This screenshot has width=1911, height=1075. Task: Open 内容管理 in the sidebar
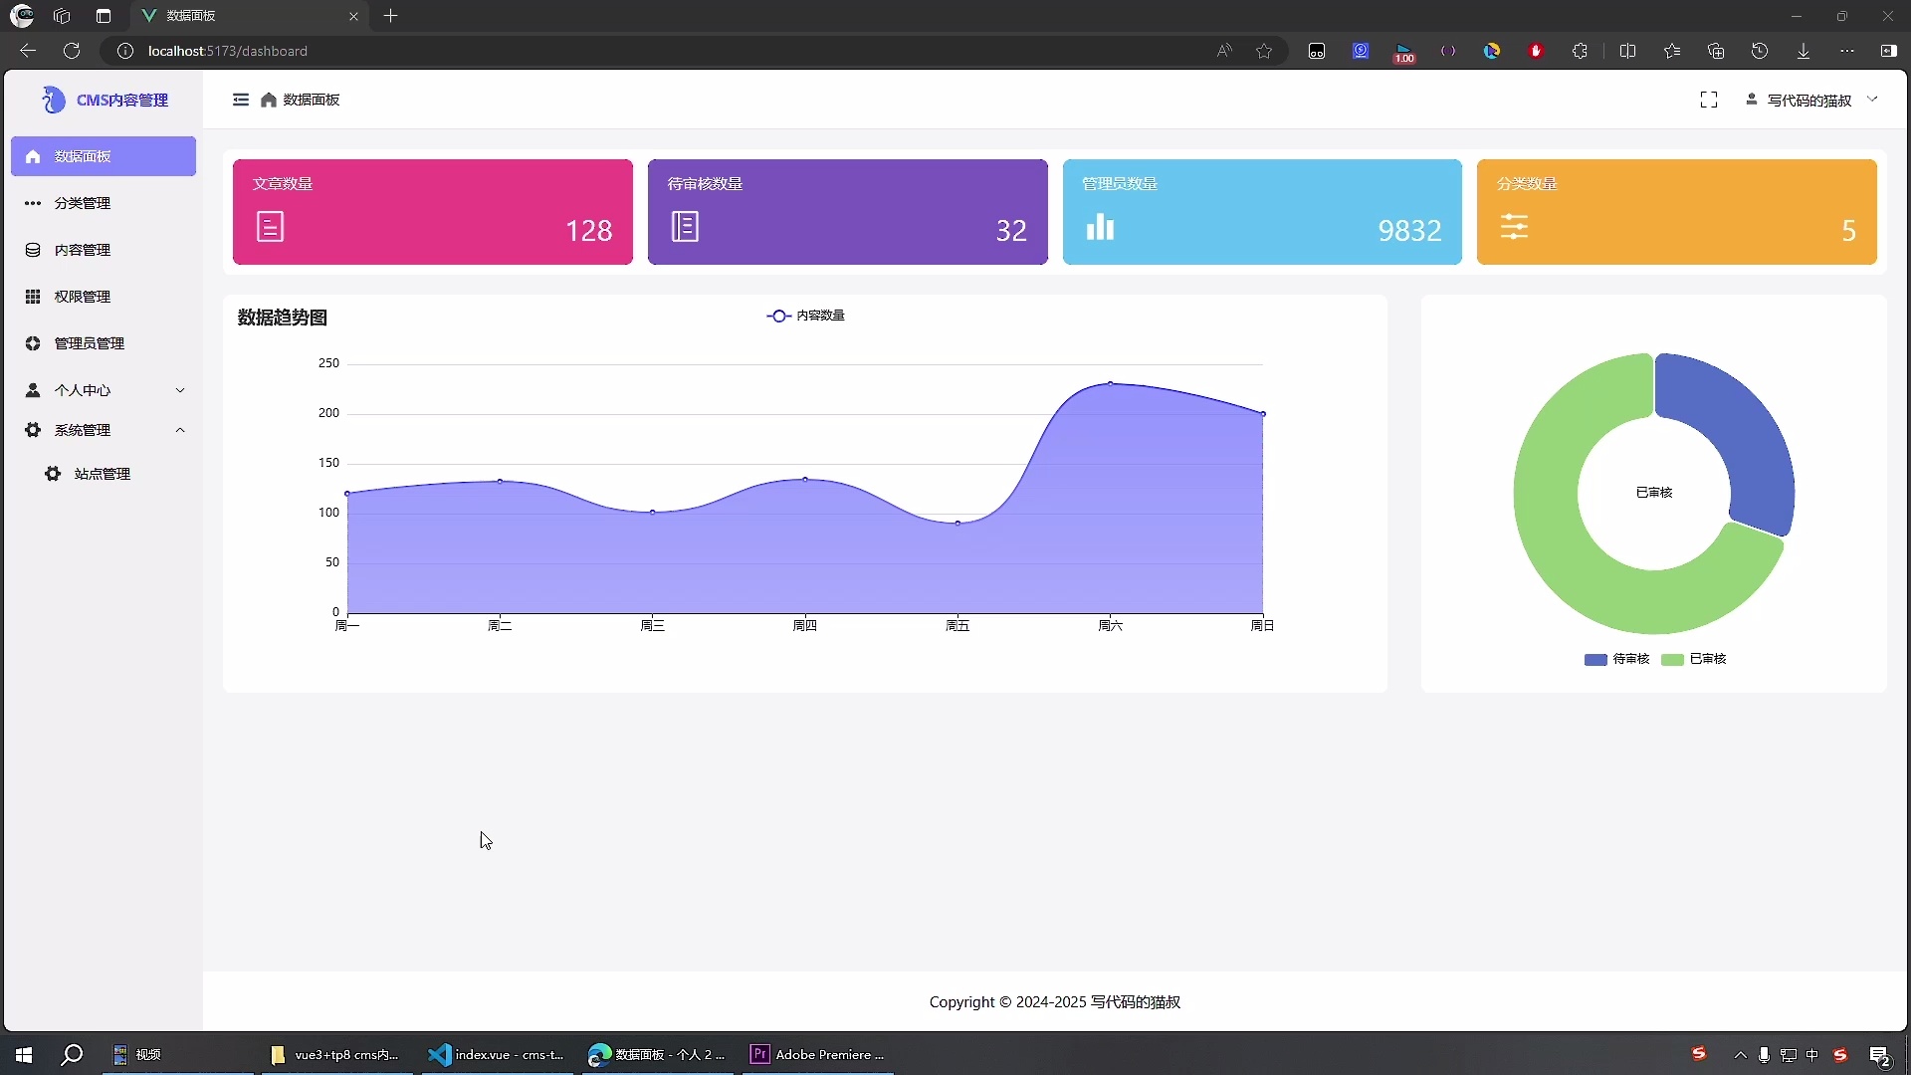click(x=104, y=250)
